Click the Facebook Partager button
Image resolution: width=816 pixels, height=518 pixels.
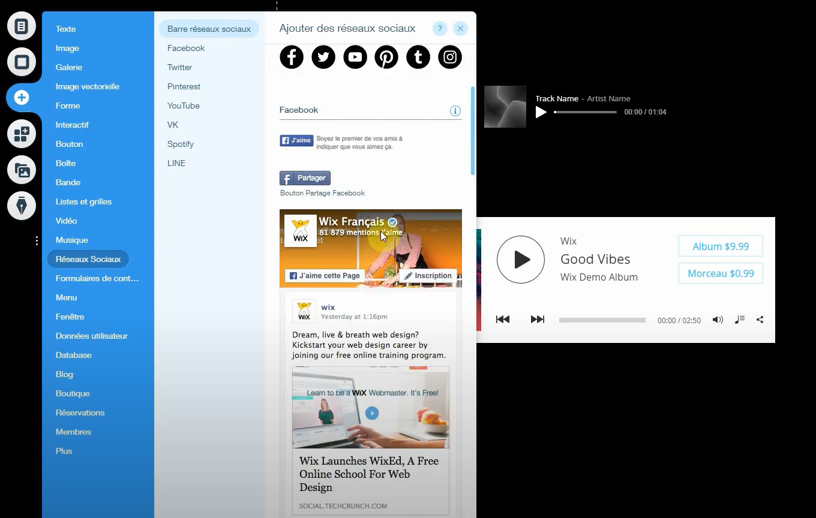305,178
